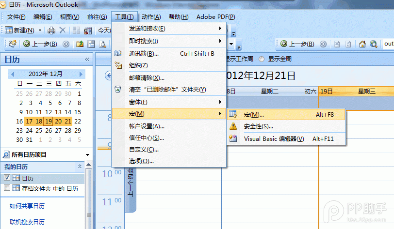Open 信任中心(S) menu item
394x229 pixels.
pos(169,138)
